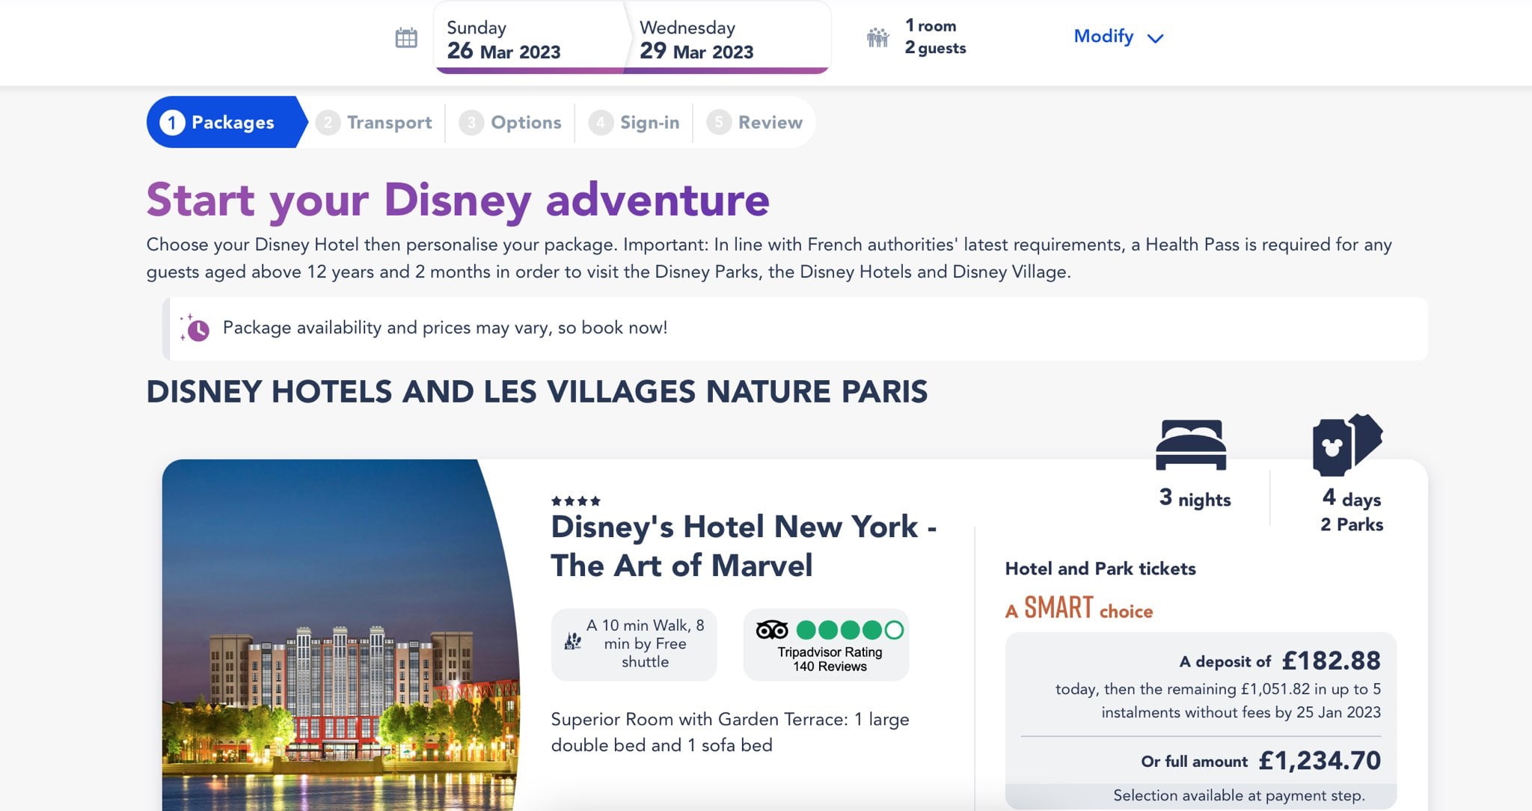The width and height of the screenshot is (1532, 811).
Task: Click the bed icon above 3 nights
Action: (1190, 444)
